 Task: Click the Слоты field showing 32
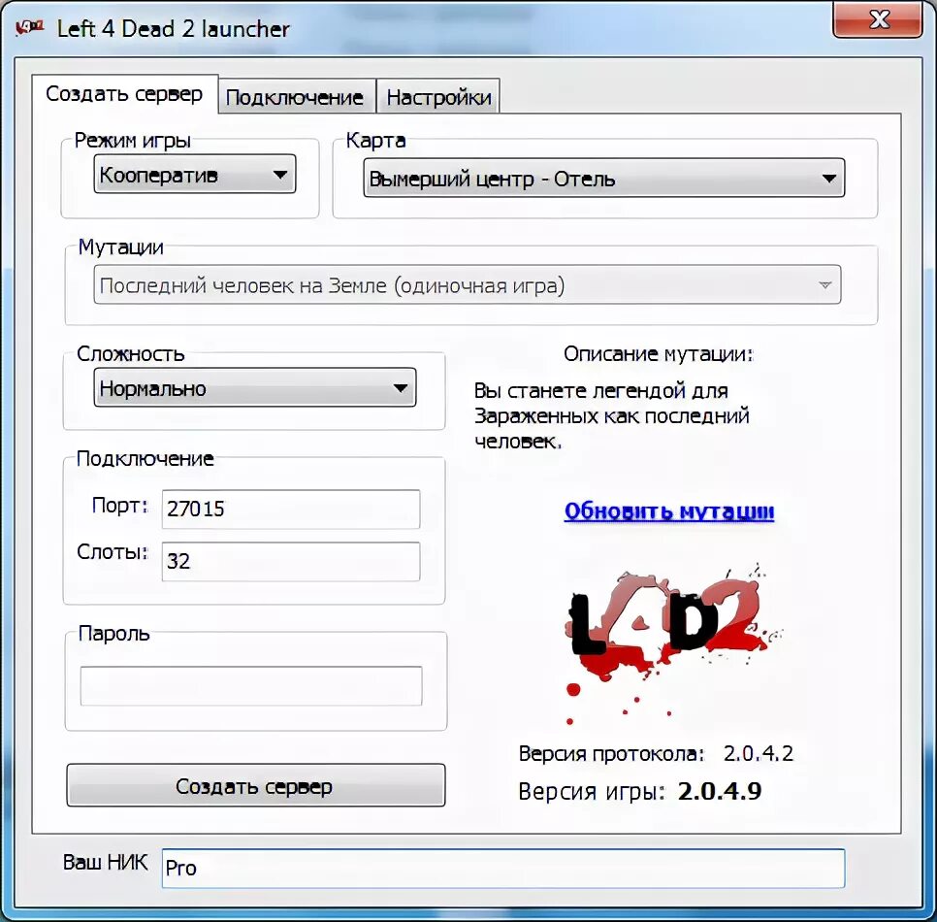289,561
